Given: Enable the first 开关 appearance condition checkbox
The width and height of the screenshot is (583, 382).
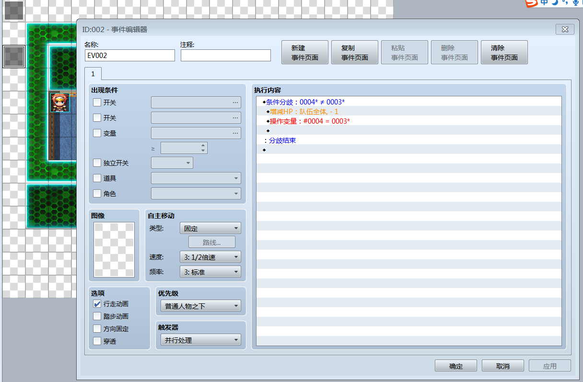Looking at the screenshot, I should pyautogui.click(x=97, y=102).
